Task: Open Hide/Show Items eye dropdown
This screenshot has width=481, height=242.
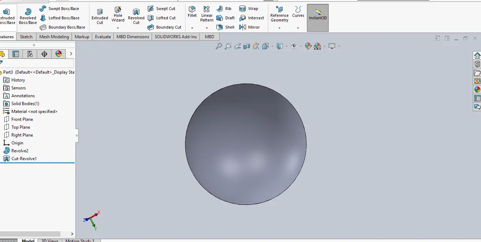Action: tap(301, 46)
